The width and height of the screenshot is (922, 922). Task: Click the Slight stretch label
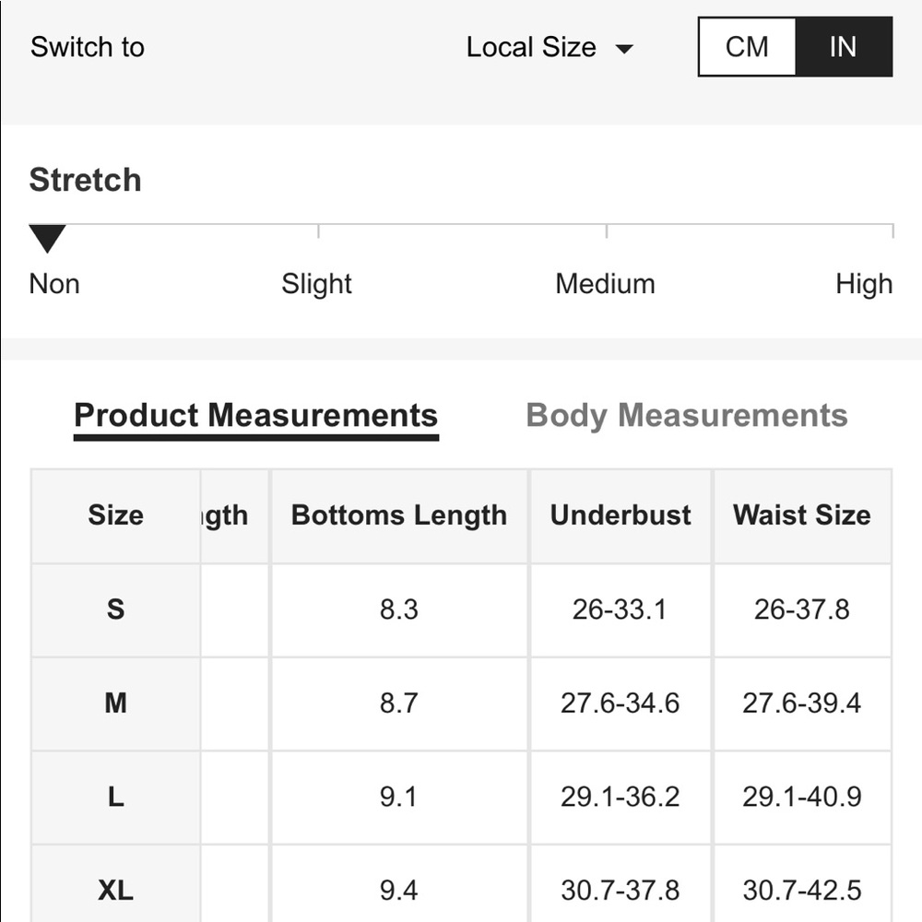pos(316,284)
